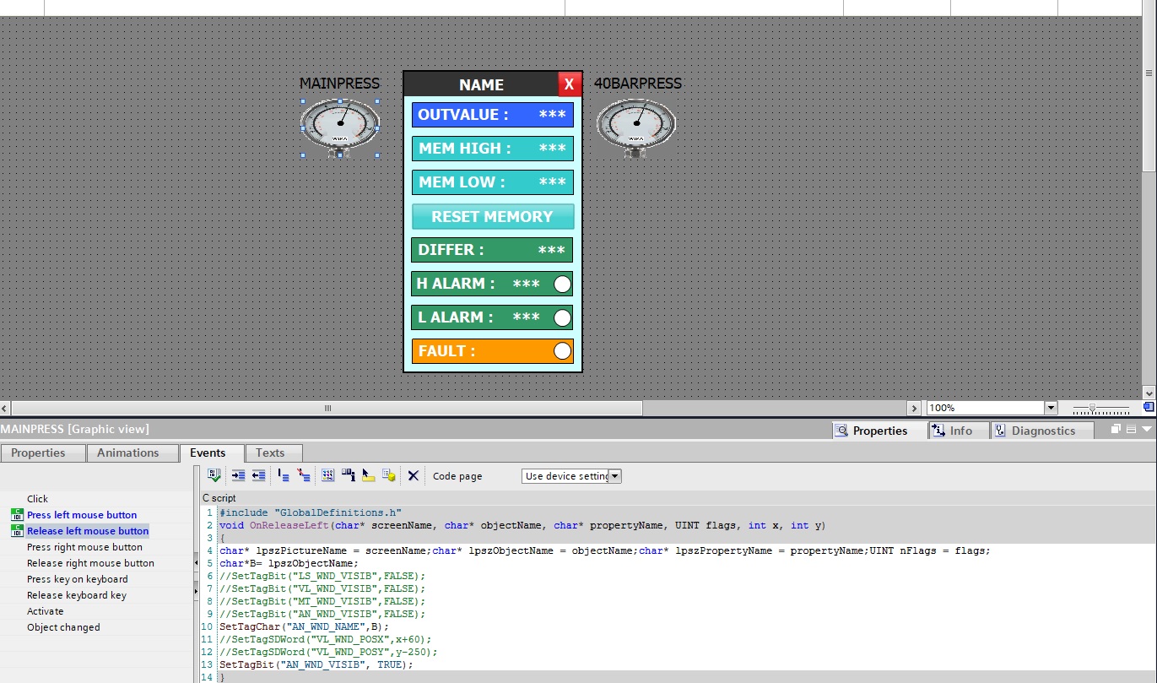Click the FAULT indicator circle
This screenshot has width=1157, height=683.
[x=562, y=351]
